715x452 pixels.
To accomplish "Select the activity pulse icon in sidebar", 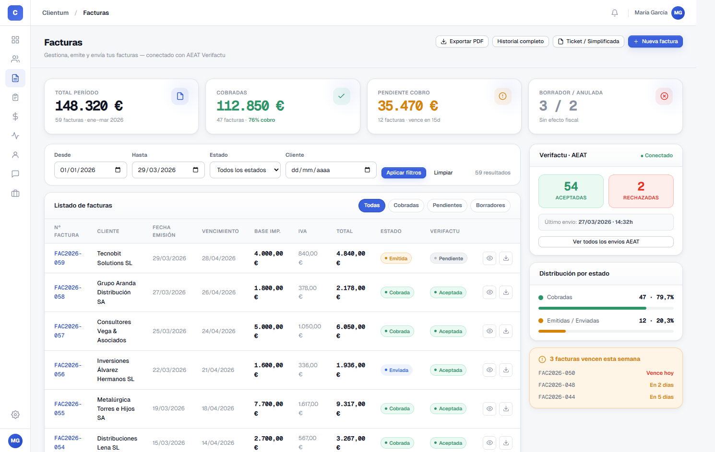I will click(15, 136).
